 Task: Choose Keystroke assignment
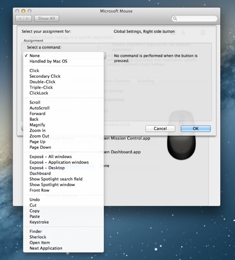pos(63,222)
